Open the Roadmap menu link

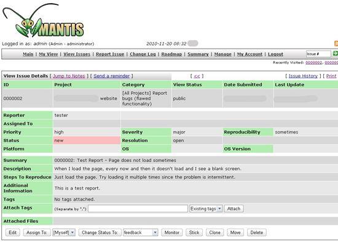point(171,54)
